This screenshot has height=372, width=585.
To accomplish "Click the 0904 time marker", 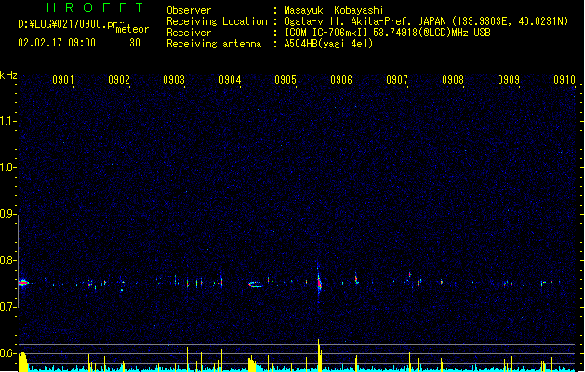I will [x=230, y=80].
